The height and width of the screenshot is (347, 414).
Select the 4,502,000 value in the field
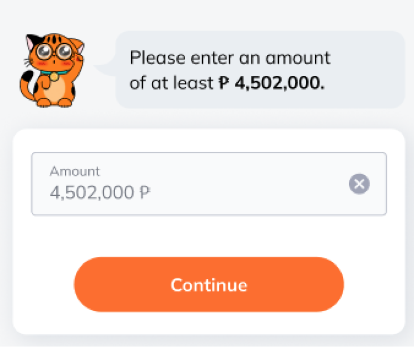pos(92,193)
